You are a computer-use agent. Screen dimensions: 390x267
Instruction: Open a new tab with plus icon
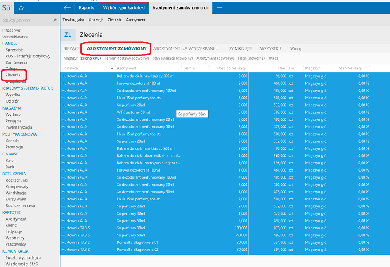tap(220, 7)
